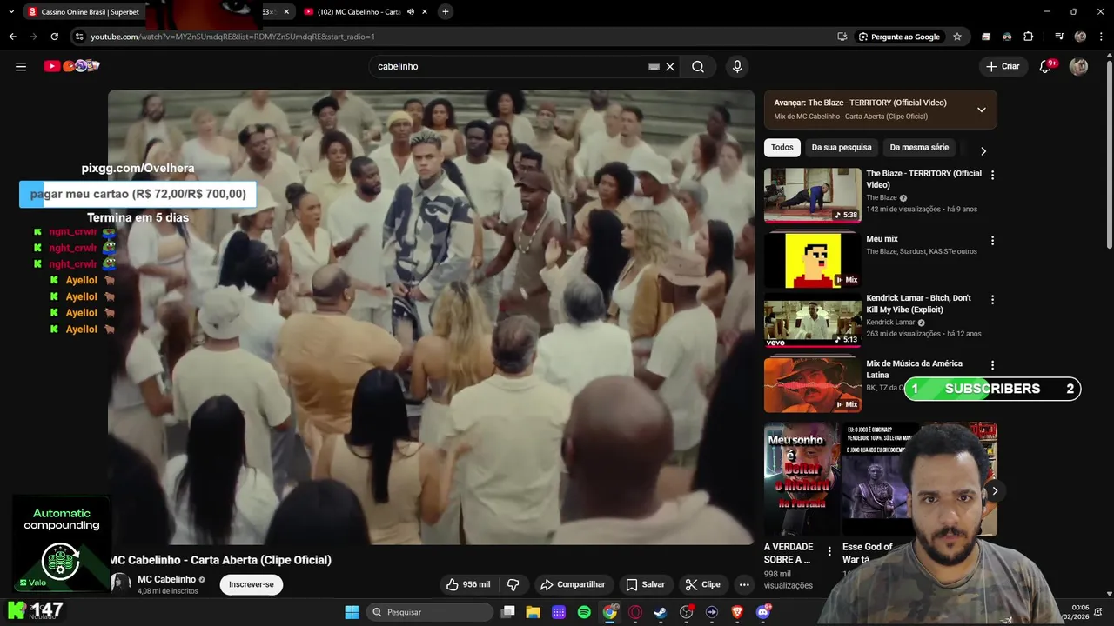Like the video with thumbs up
The height and width of the screenshot is (626, 1114).
[468, 584]
